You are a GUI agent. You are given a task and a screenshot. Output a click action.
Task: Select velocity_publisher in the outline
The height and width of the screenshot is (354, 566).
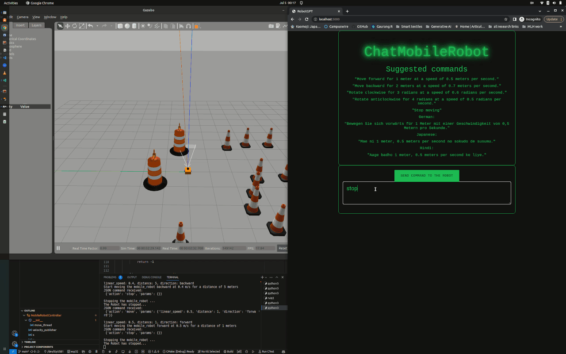click(x=44, y=330)
